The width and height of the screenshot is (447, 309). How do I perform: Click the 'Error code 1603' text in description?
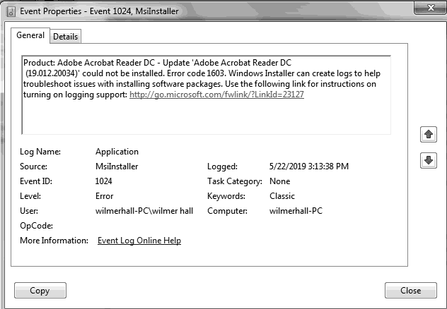pos(196,73)
